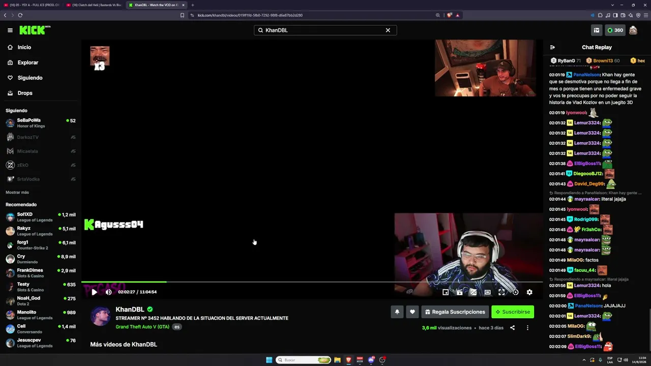Image resolution: width=651 pixels, height=366 pixels.
Task: Click the Kick logo
Action: pyautogui.click(x=35, y=30)
